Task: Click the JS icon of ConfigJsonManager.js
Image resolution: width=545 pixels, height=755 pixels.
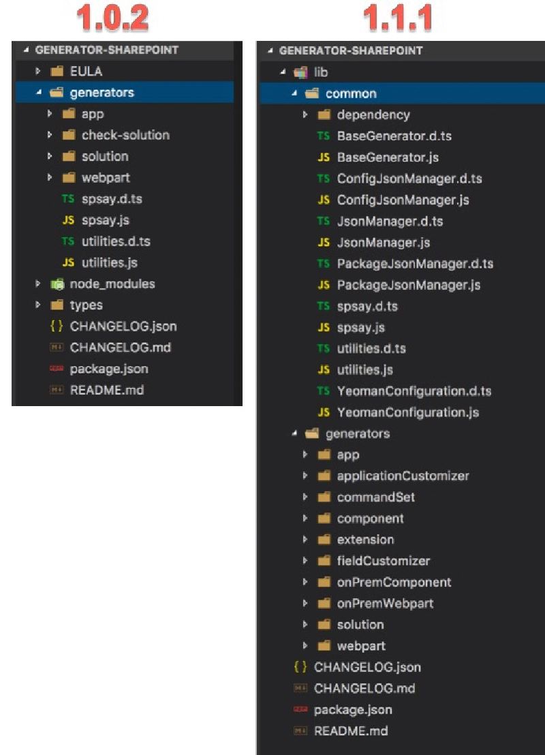Action: point(324,200)
